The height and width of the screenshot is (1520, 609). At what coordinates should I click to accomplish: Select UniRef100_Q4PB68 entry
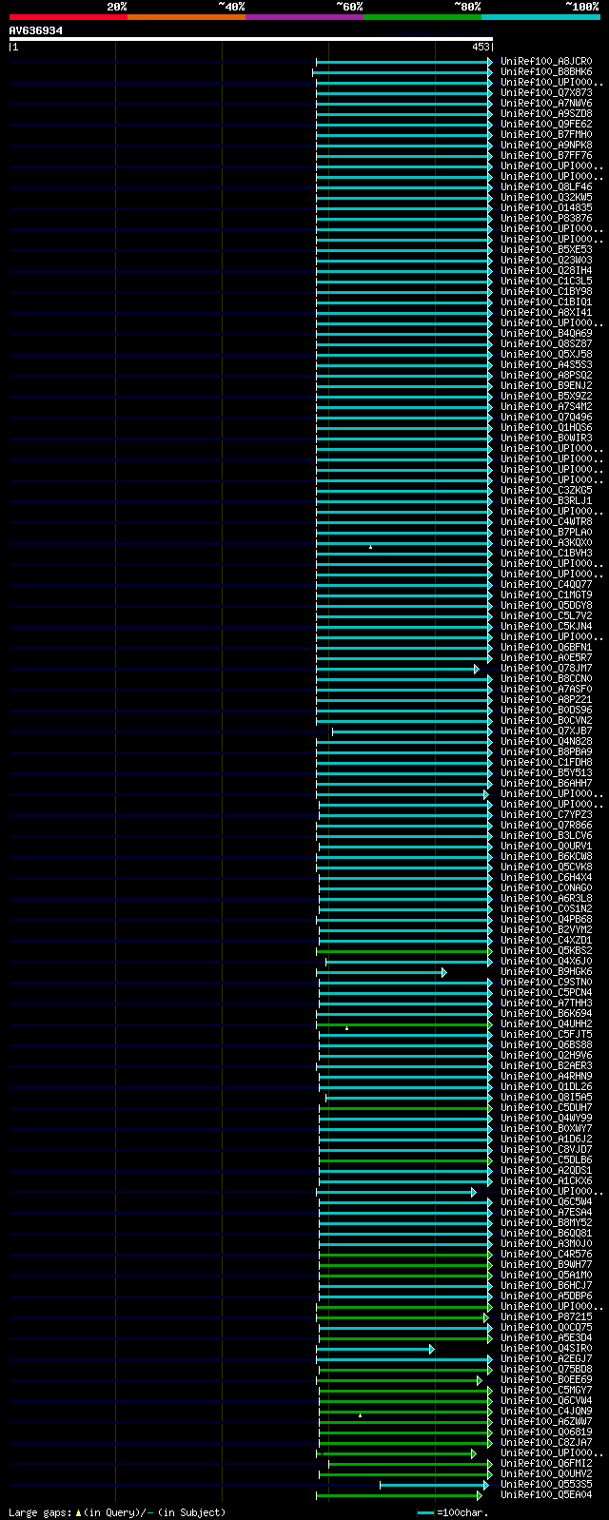tap(546, 920)
